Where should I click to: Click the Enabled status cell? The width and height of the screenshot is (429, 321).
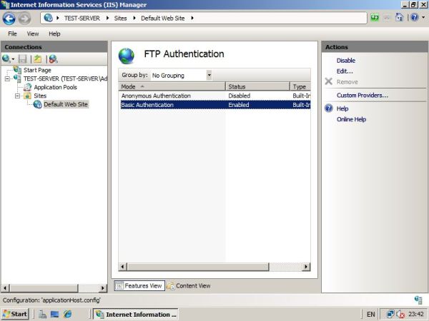(239, 105)
